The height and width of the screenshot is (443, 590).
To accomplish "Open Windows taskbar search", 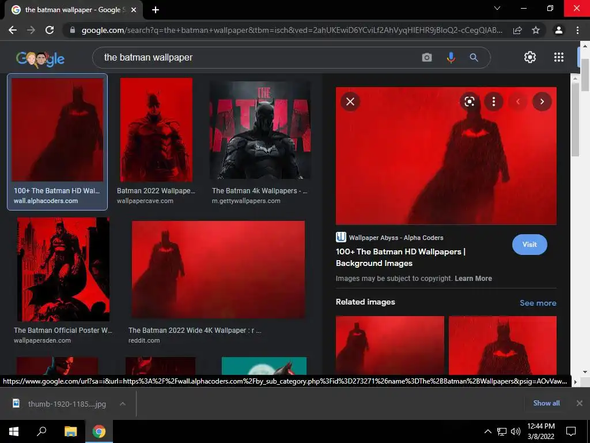I will coord(41,431).
